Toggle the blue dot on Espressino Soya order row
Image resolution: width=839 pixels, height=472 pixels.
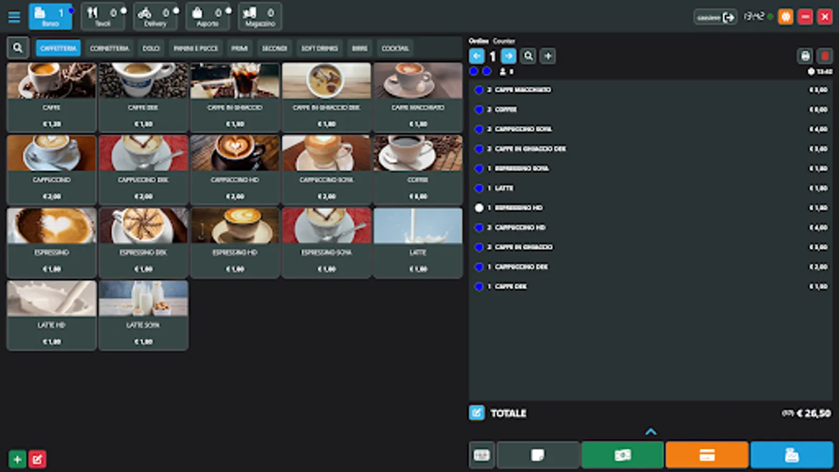coord(479,168)
